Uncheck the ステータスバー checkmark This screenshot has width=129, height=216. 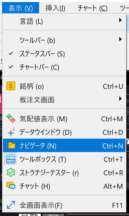(11, 53)
